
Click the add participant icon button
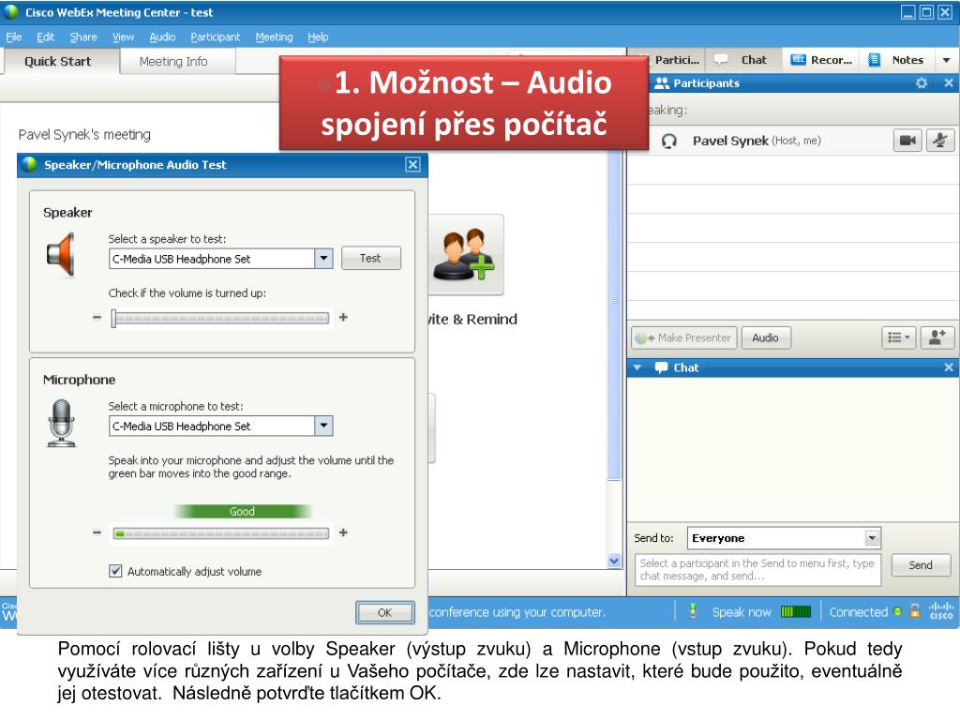click(937, 337)
